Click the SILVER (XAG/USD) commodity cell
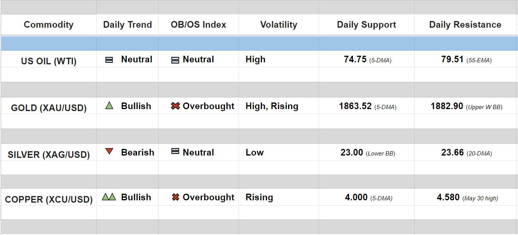 (x=49, y=155)
